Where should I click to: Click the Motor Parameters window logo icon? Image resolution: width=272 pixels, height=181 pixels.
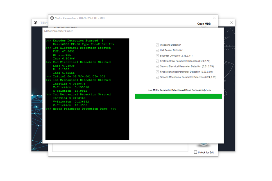52,18
